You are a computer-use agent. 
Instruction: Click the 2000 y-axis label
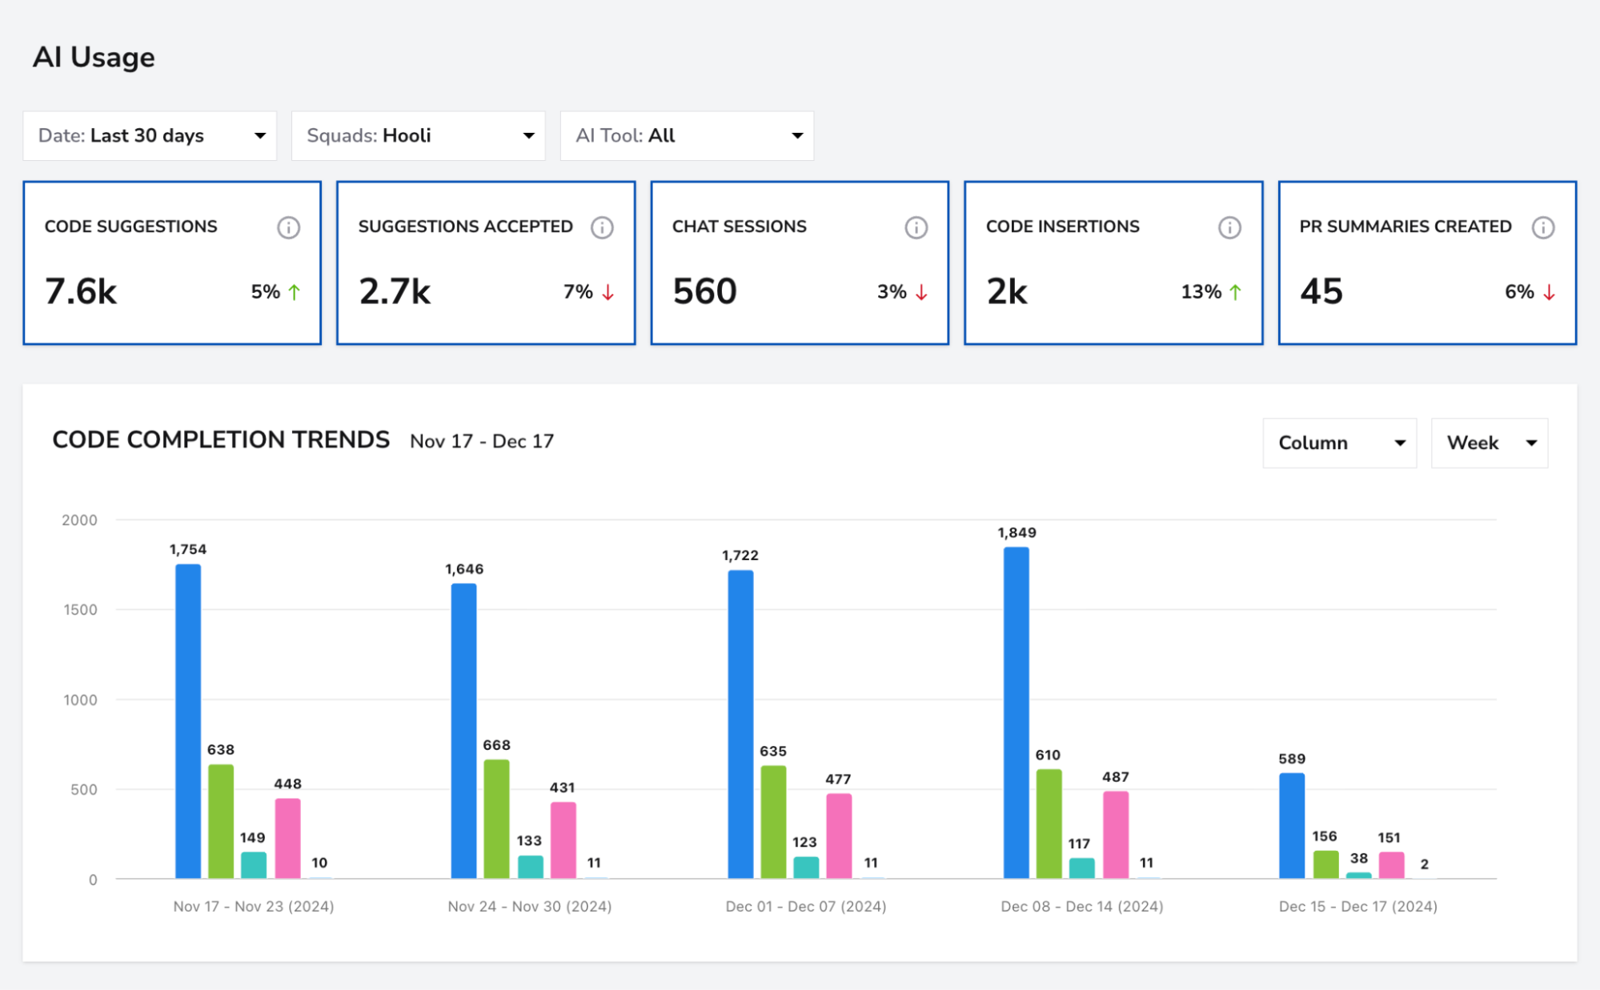coord(79,520)
